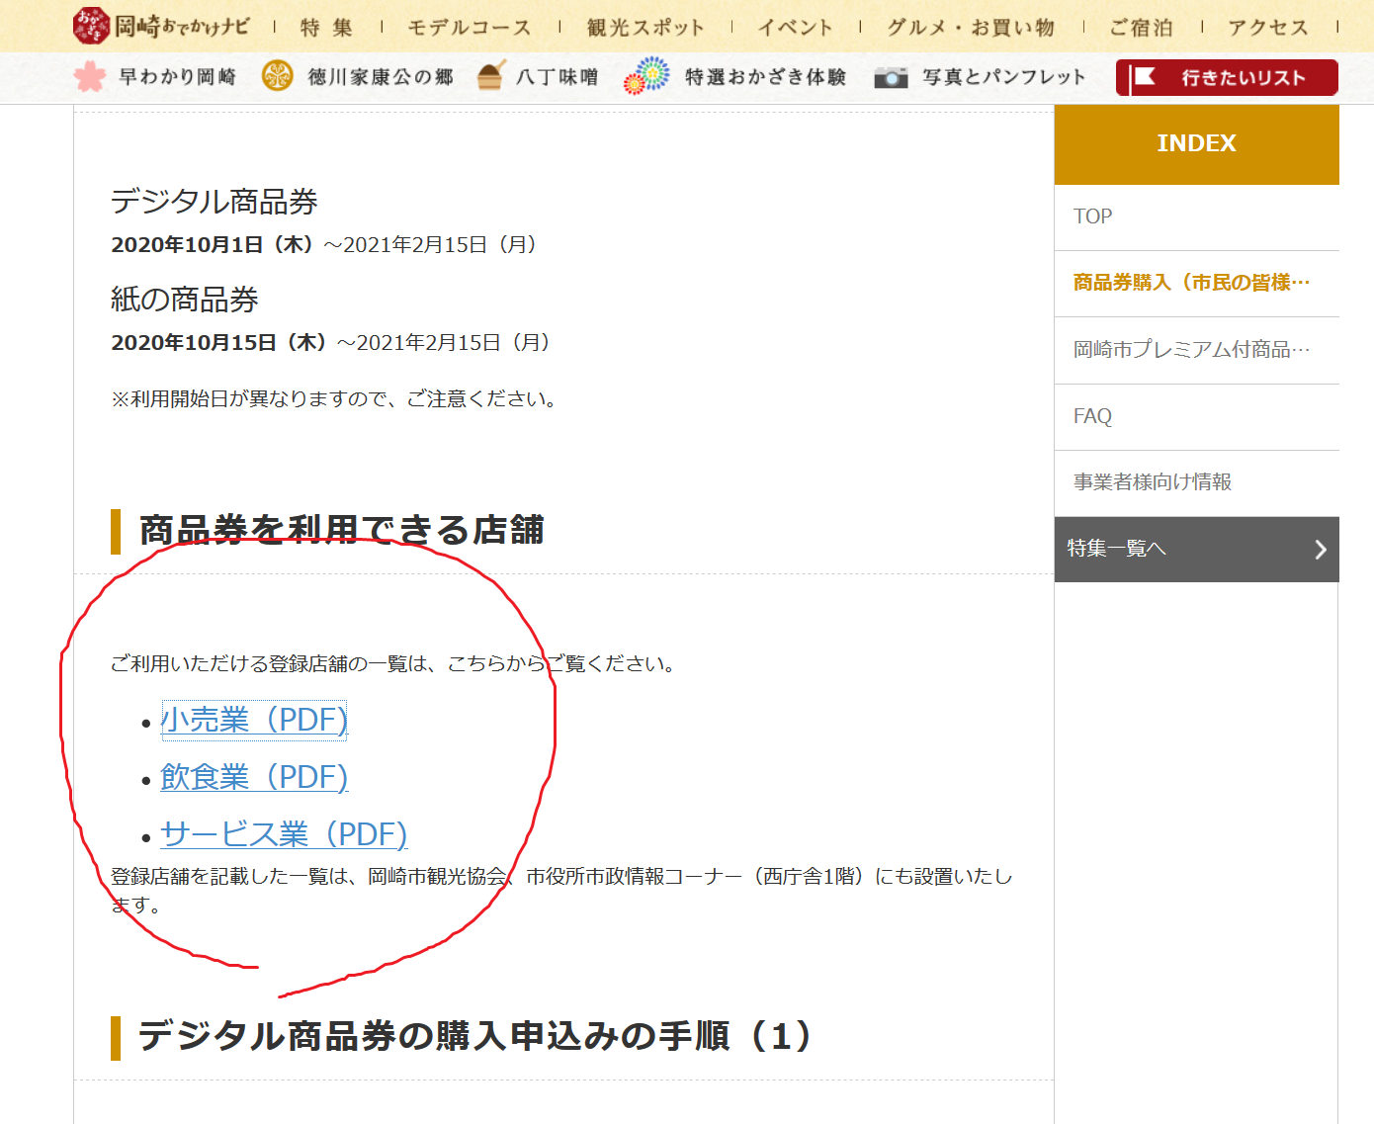The width and height of the screenshot is (1374, 1124).
Task: Select TOP in the INDEX sidebar
Action: pos(1093,216)
